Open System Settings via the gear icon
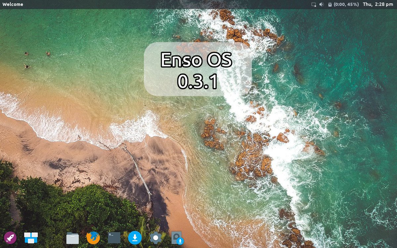Screen dimensions: 397x248 tap(155, 237)
